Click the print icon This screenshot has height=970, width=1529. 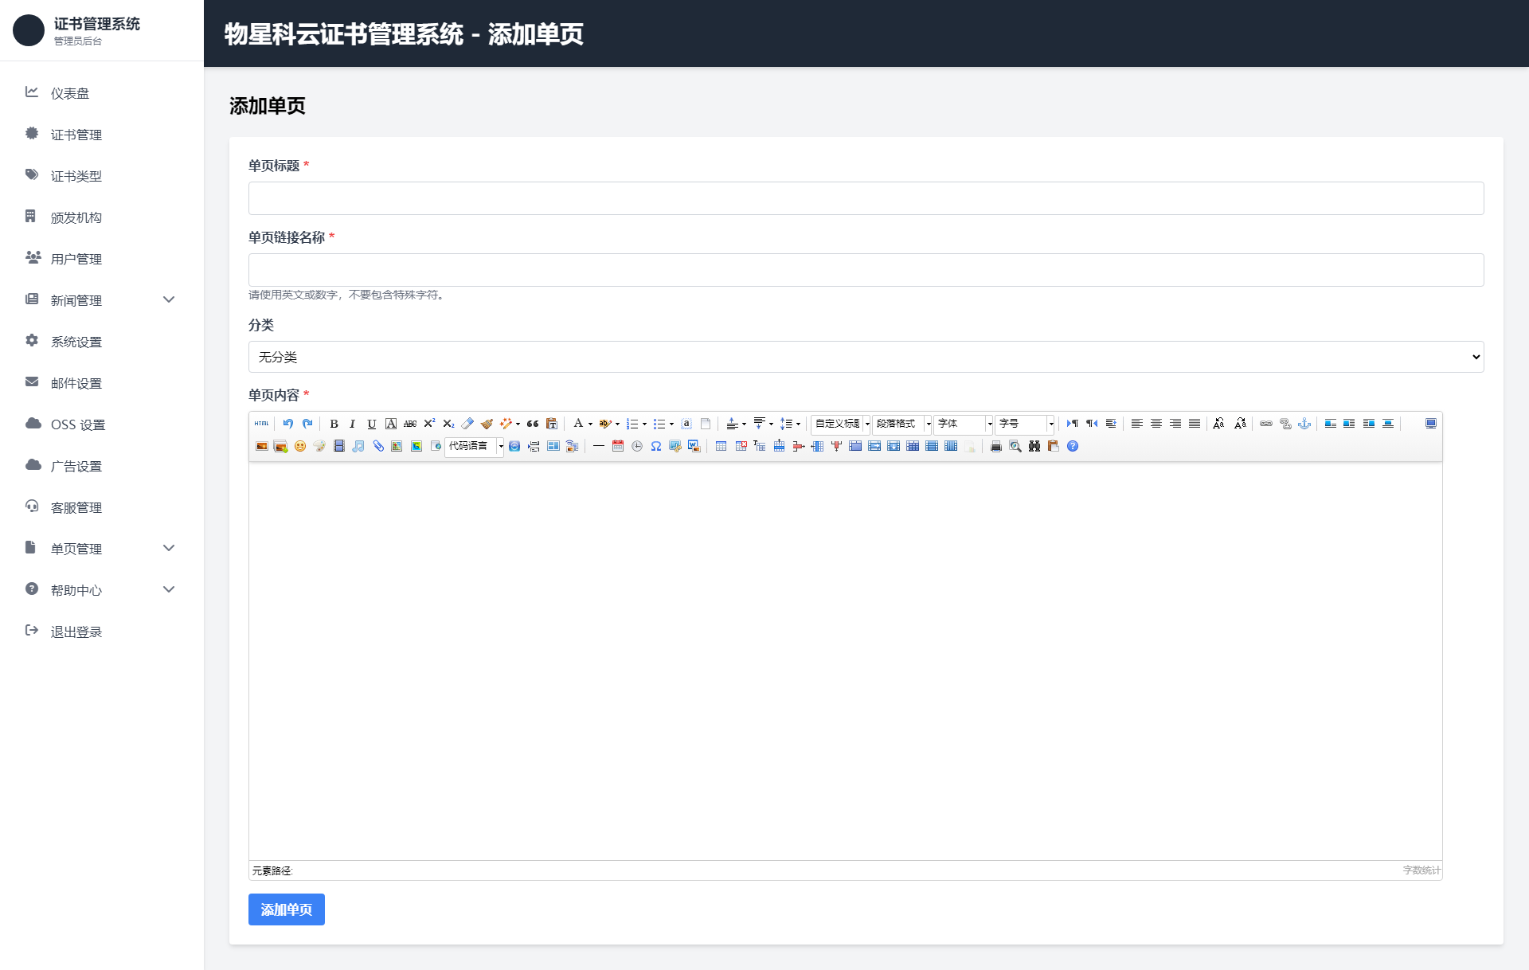(996, 446)
